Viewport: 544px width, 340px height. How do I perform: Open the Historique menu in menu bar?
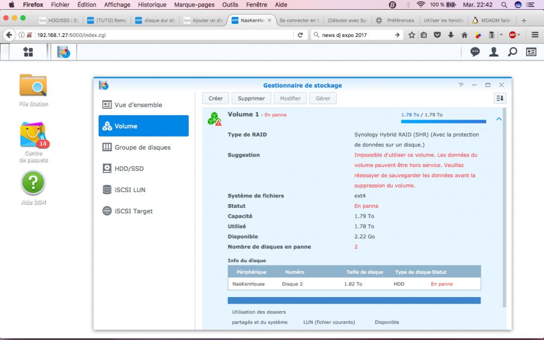tap(152, 4)
